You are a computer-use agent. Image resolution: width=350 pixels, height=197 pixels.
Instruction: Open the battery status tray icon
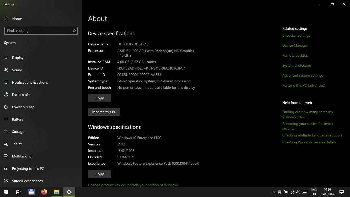285,192
